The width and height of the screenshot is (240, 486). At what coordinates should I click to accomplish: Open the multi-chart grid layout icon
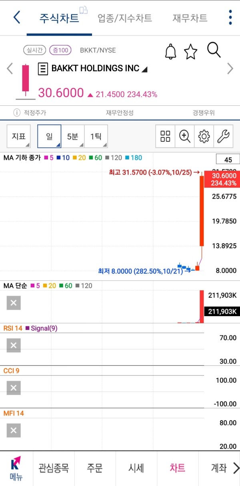[165, 137]
